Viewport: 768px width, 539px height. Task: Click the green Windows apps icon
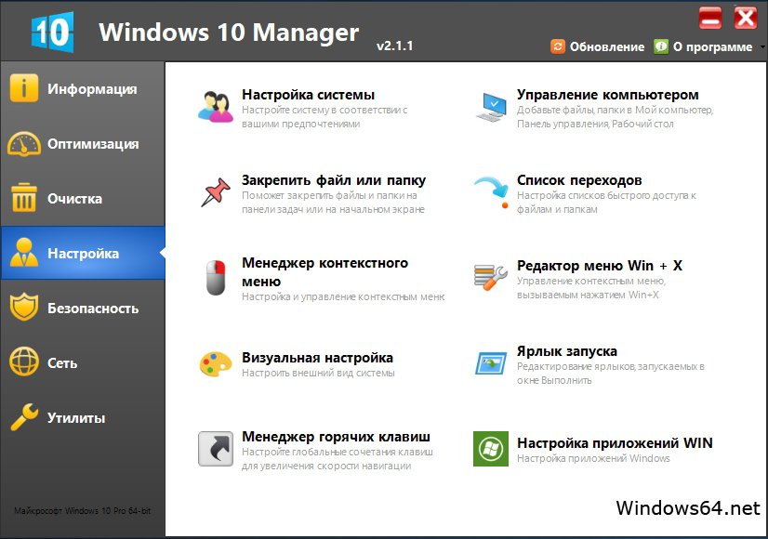[x=491, y=449]
